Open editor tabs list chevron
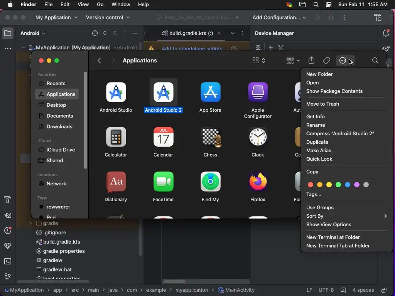 tap(232, 33)
